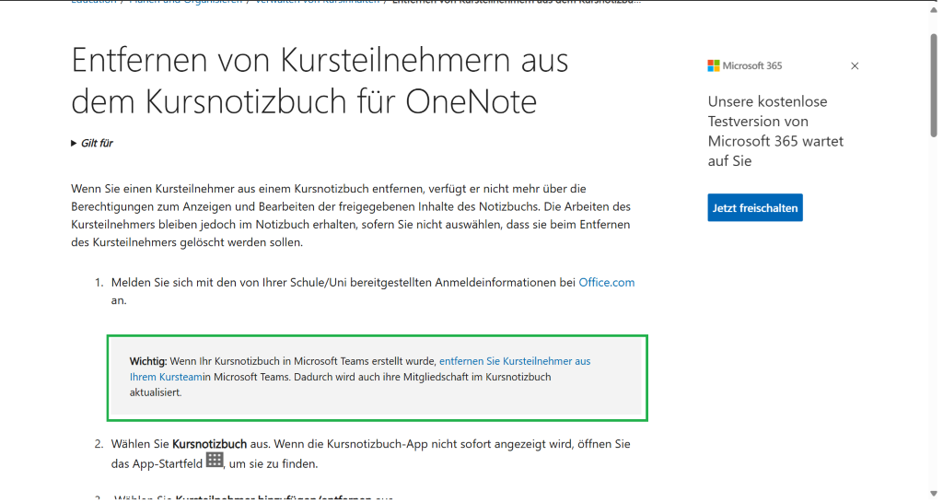This screenshot has width=943, height=503.
Task: Click promo text "Unsere kostenlose Testversion von"
Action: click(x=767, y=111)
